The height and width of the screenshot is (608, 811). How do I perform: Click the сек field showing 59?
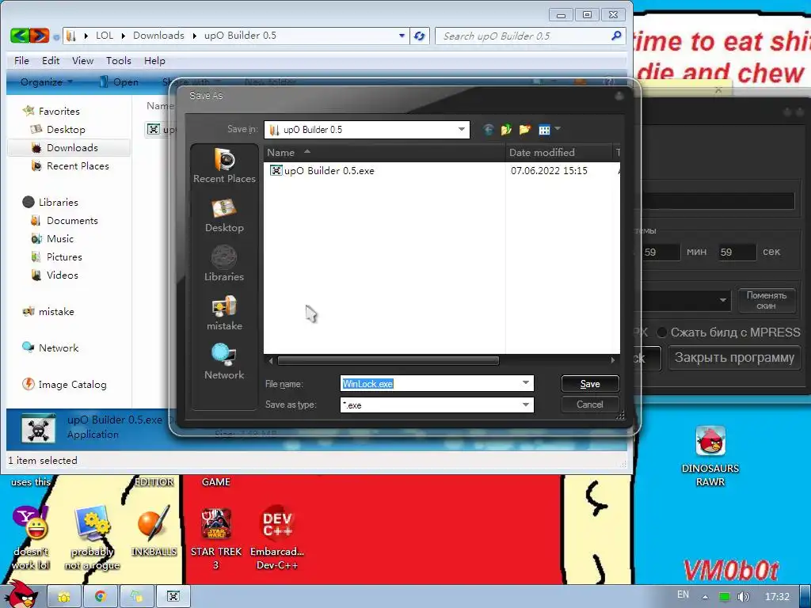pos(737,253)
